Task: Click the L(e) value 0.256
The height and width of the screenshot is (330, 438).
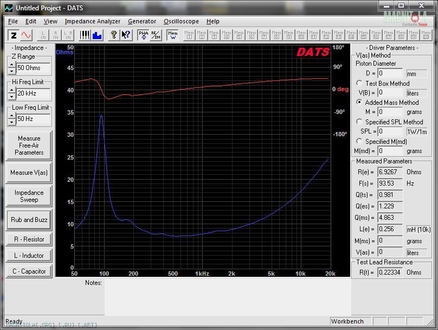Action: (x=390, y=229)
